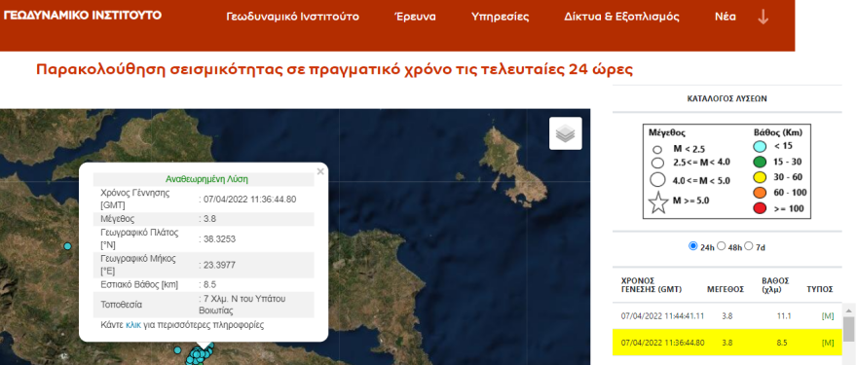Follow the κλικ link for more information

pos(133,324)
